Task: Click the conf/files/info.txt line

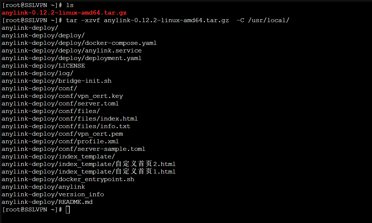Action: [x=66, y=126]
